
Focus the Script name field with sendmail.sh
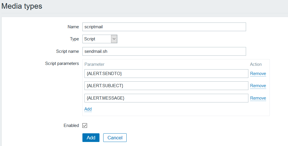click(164, 51)
